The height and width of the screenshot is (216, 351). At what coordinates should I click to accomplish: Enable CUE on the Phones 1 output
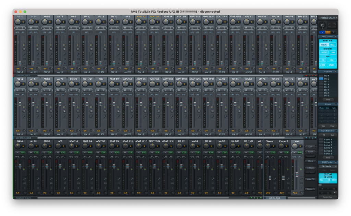[x=273, y=152]
